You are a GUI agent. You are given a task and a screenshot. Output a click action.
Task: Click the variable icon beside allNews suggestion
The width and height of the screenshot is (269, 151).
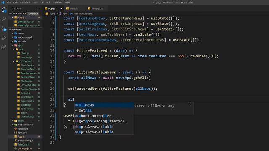(76, 105)
